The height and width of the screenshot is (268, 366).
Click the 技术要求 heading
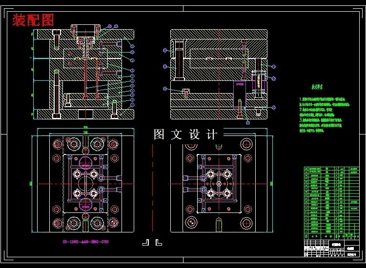point(317,87)
